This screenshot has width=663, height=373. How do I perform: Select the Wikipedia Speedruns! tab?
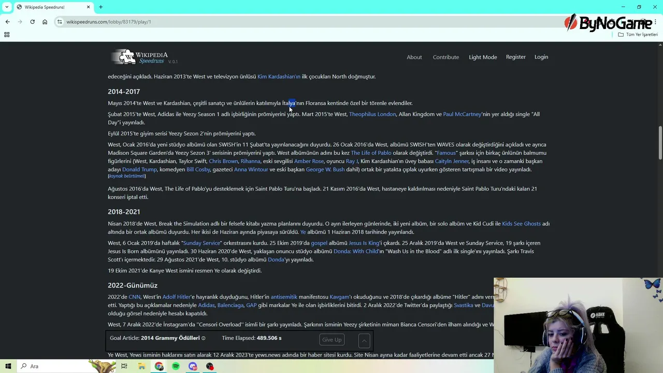[52, 7]
